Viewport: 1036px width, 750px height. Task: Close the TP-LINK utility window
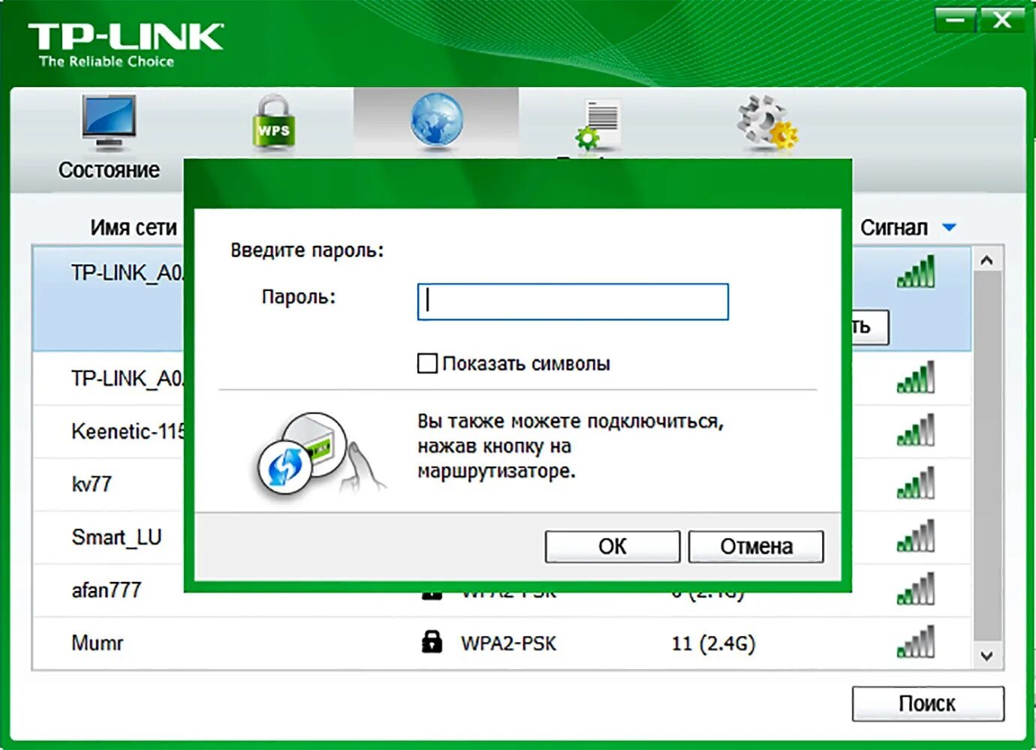click(x=1002, y=20)
